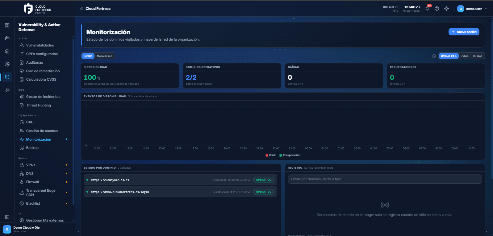Select the 7 días time range
The width and height of the screenshot is (493, 236).
(x=465, y=56)
